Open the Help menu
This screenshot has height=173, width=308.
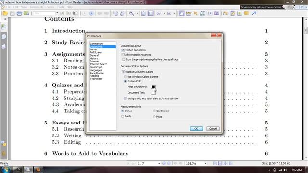point(69,7)
